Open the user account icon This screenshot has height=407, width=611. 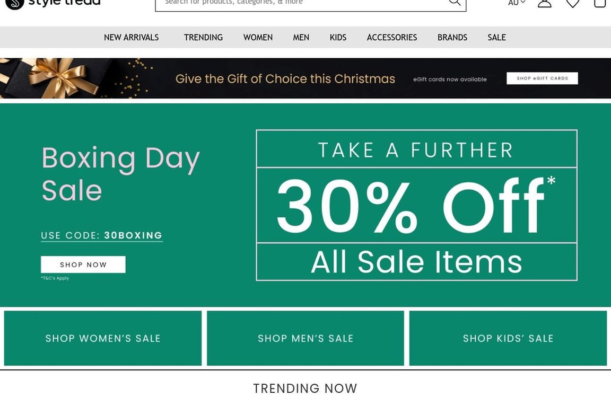click(x=544, y=3)
